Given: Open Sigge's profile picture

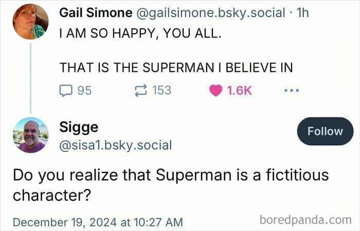Looking at the screenshot, I should click(x=30, y=136).
